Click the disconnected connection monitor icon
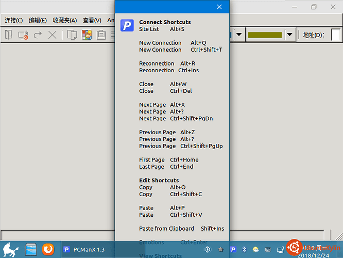 point(23,35)
